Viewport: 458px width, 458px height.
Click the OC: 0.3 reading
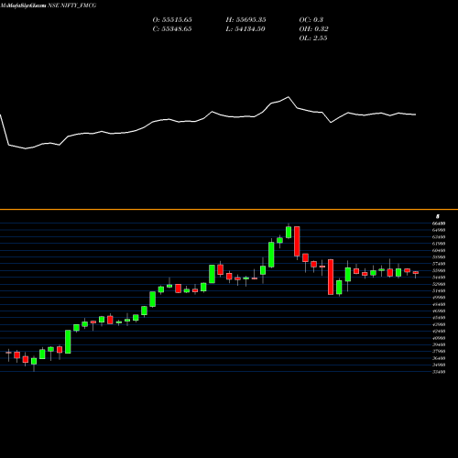click(311, 19)
